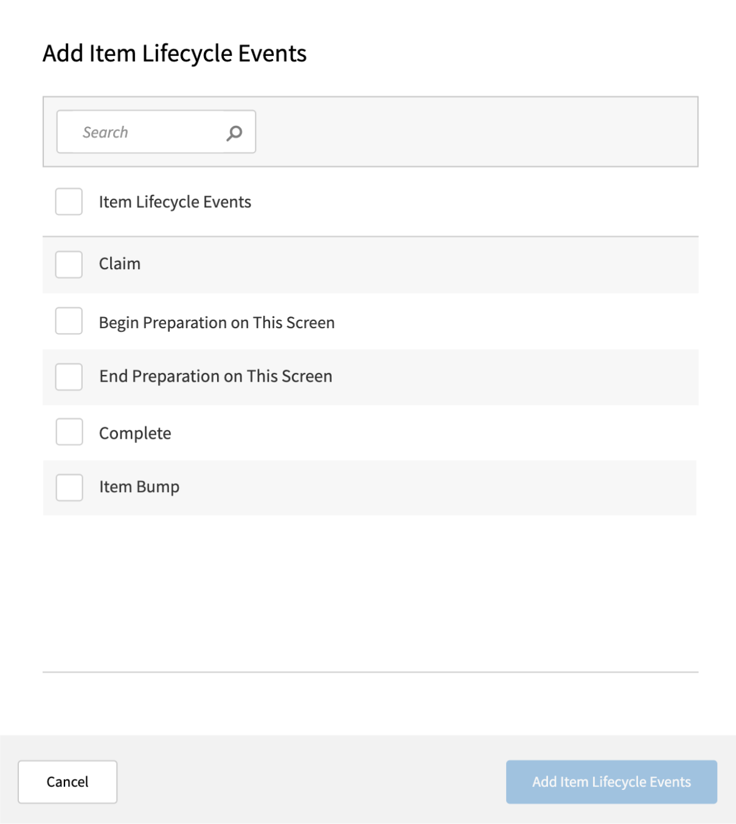Check the Complete checkbox

click(x=69, y=432)
